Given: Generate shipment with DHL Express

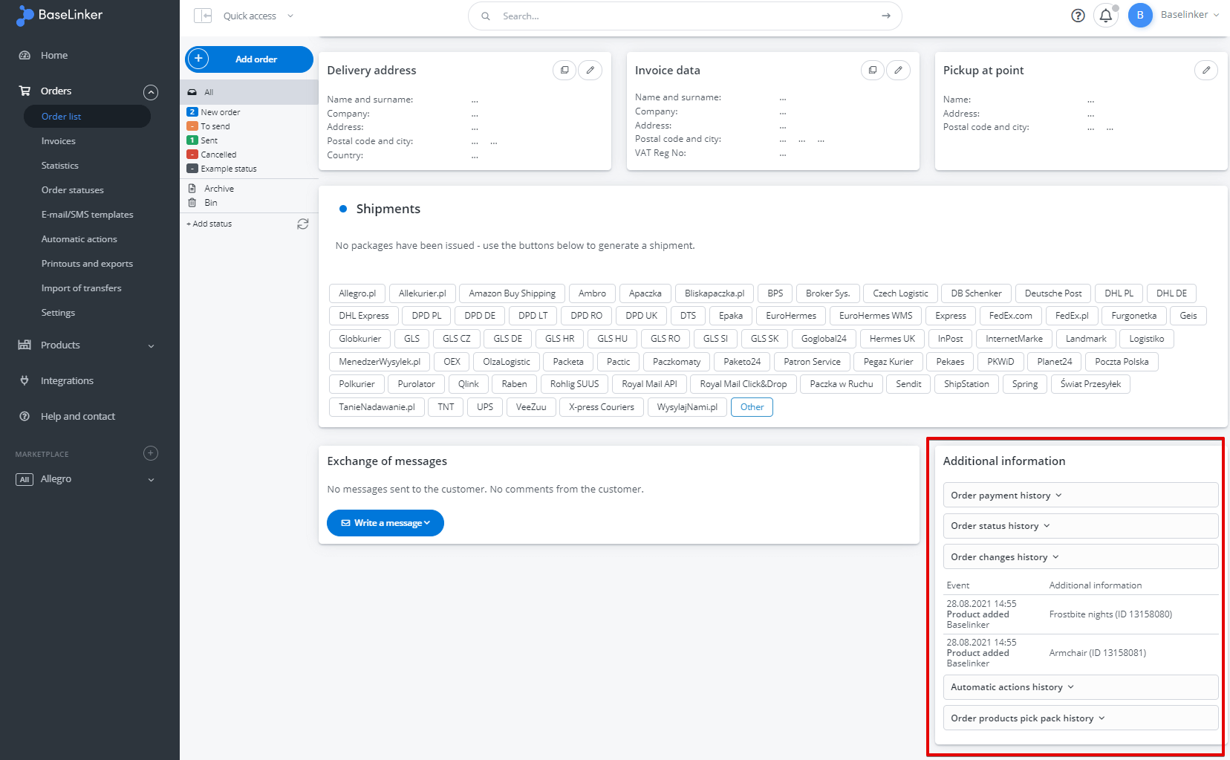Looking at the screenshot, I should 364,316.
